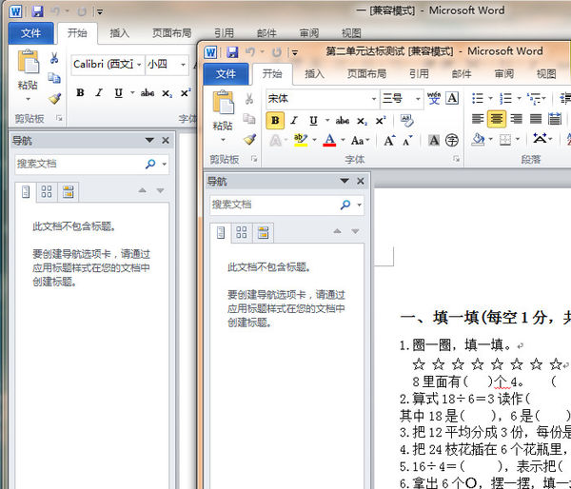Toggle Bold in front window ribbon
The width and height of the screenshot is (571, 489).
(x=275, y=121)
